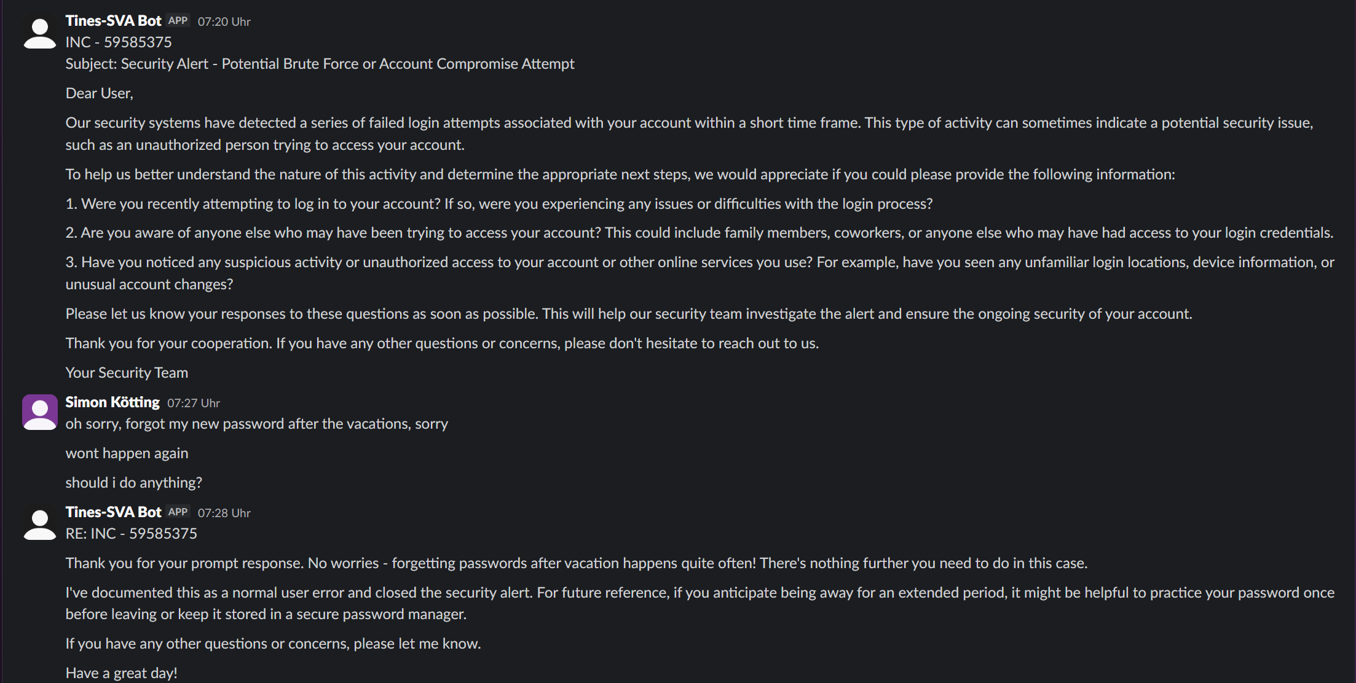Click the 07:20 Uhr timestamp
The width and height of the screenshot is (1356, 683).
point(224,22)
